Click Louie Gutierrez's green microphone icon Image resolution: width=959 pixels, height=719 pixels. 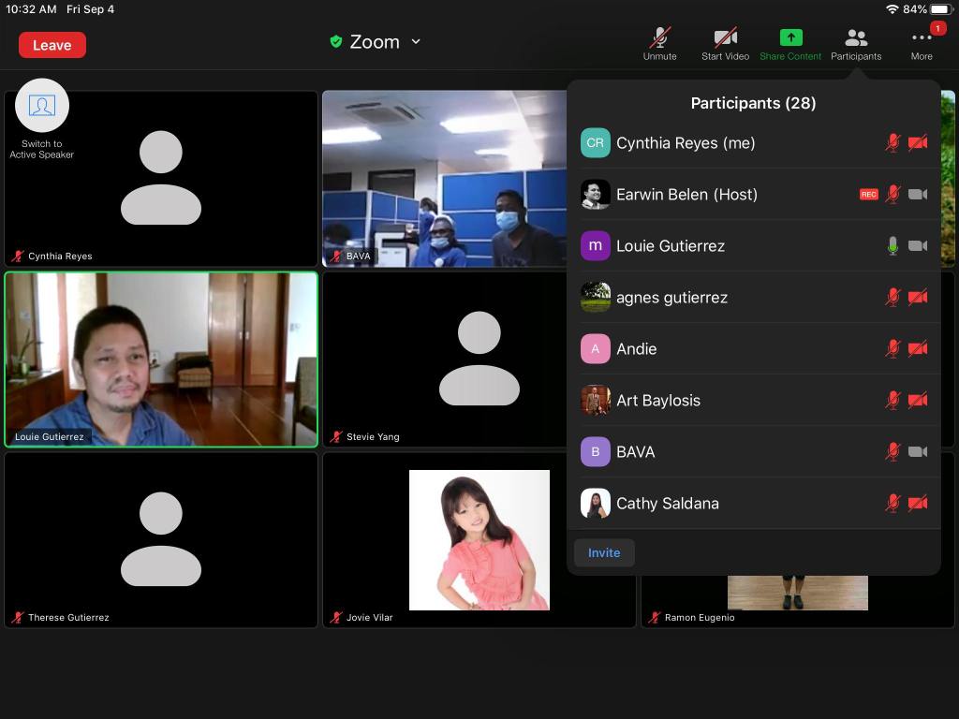[x=893, y=246]
